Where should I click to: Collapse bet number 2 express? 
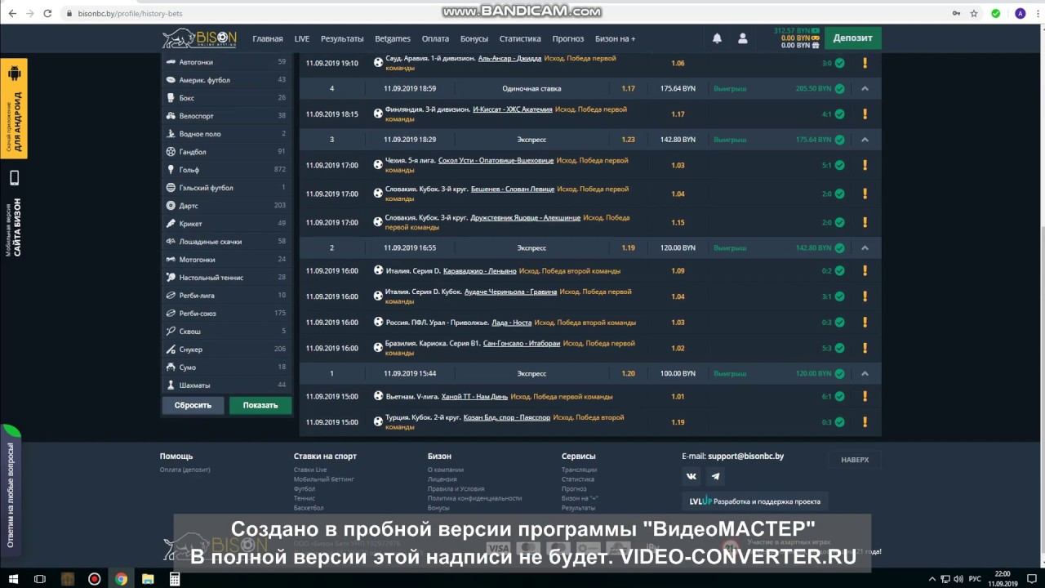pos(865,247)
